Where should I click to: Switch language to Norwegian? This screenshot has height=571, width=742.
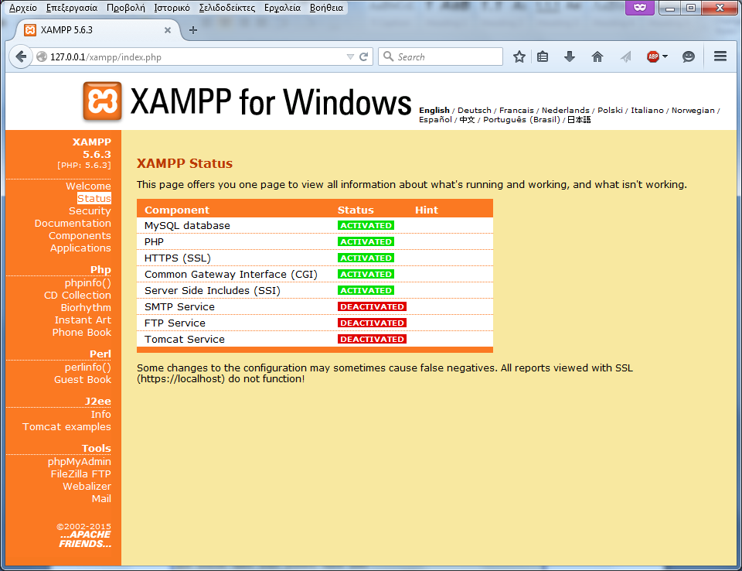pyautogui.click(x=693, y=111)
